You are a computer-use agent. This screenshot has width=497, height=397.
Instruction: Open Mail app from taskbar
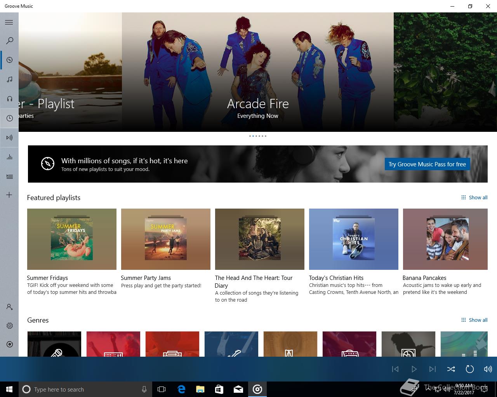[238, 389]
